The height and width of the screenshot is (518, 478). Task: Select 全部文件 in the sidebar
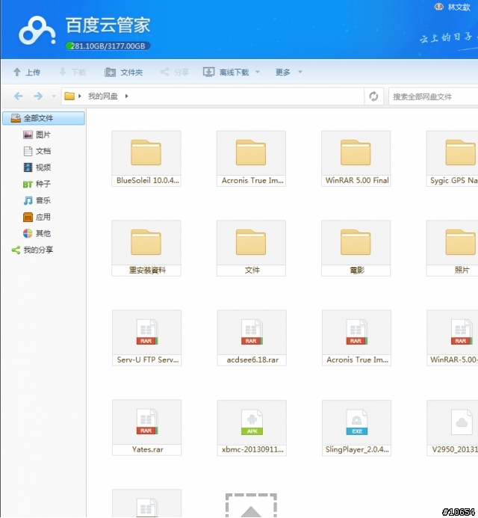click(x=43, y=118)
